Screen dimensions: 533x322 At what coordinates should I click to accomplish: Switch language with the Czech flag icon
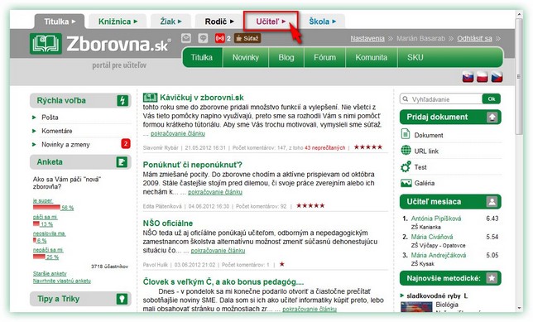pyautogui.click(x=497, y=77)
